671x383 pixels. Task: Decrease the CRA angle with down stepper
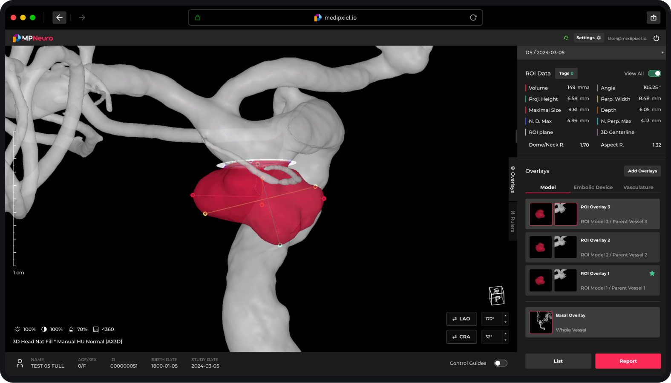(505, 340)
